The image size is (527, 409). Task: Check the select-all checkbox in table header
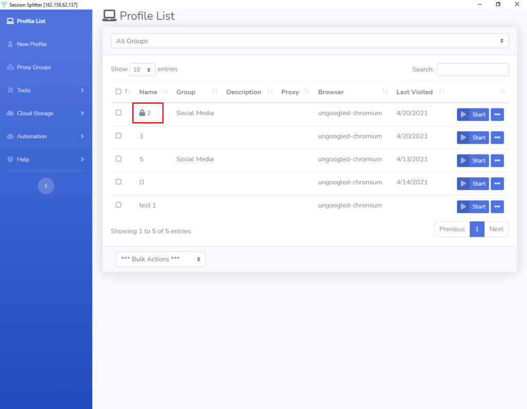(118, 91)
